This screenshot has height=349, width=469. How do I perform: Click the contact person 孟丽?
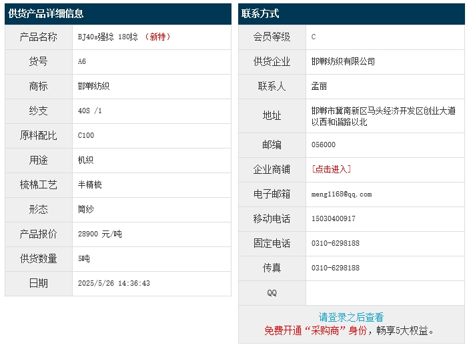pyautogui.click(x=320, y=86)
